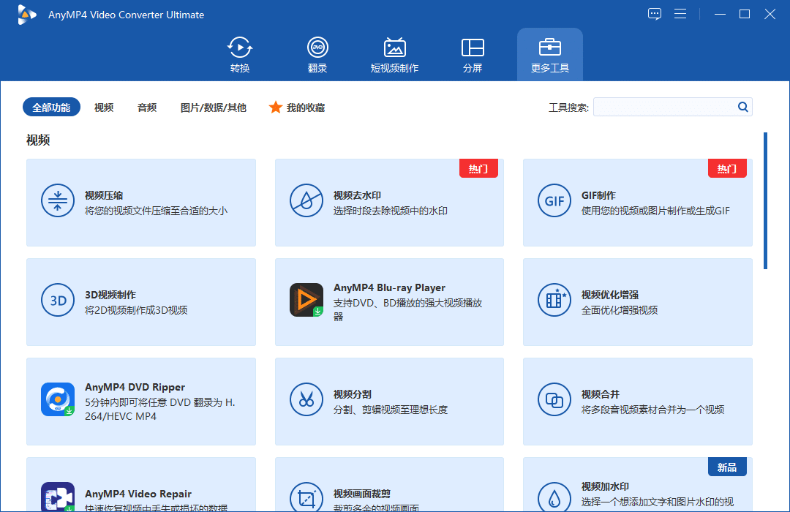This screenshot has width=790, height=512.
Task: Click the vertical scrollbar on the right
Action: [x=765, y=200]
